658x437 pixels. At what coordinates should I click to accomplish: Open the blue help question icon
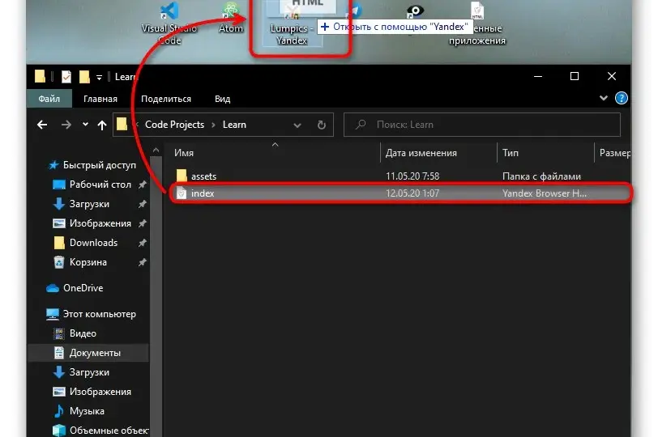click(x=621, y=98)
